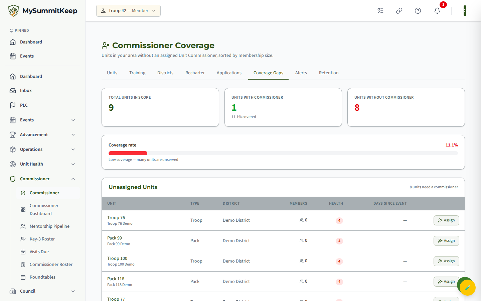Click the Key-3 Roster person icon

23,239
